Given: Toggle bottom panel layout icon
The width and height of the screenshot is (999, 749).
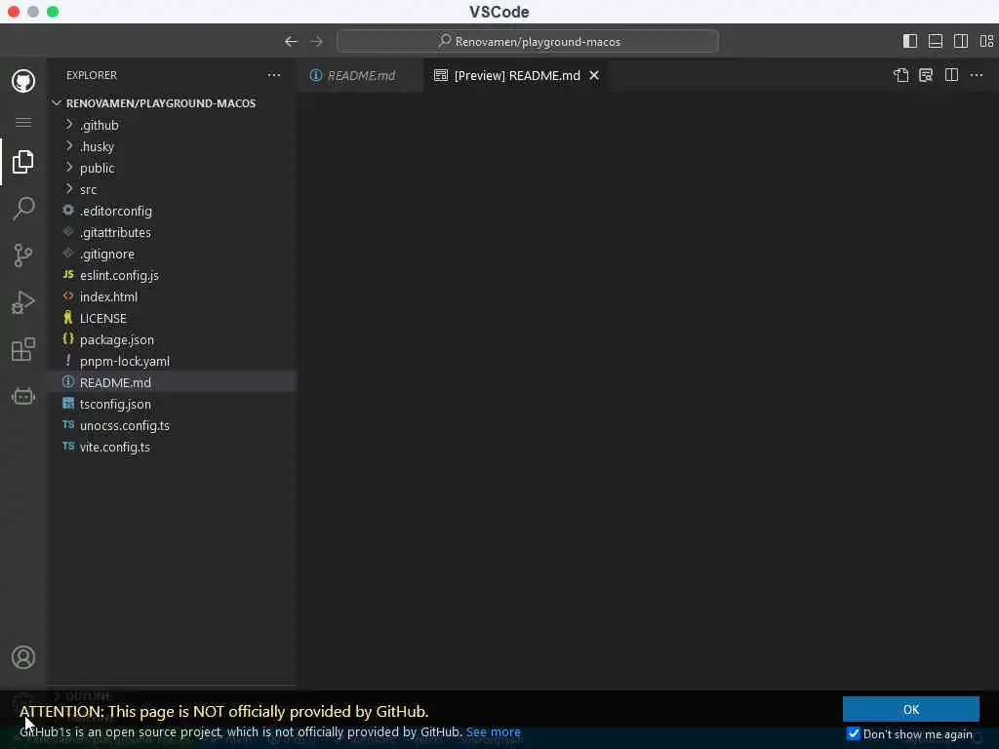Looking at the screenshot, I should 936,41.
